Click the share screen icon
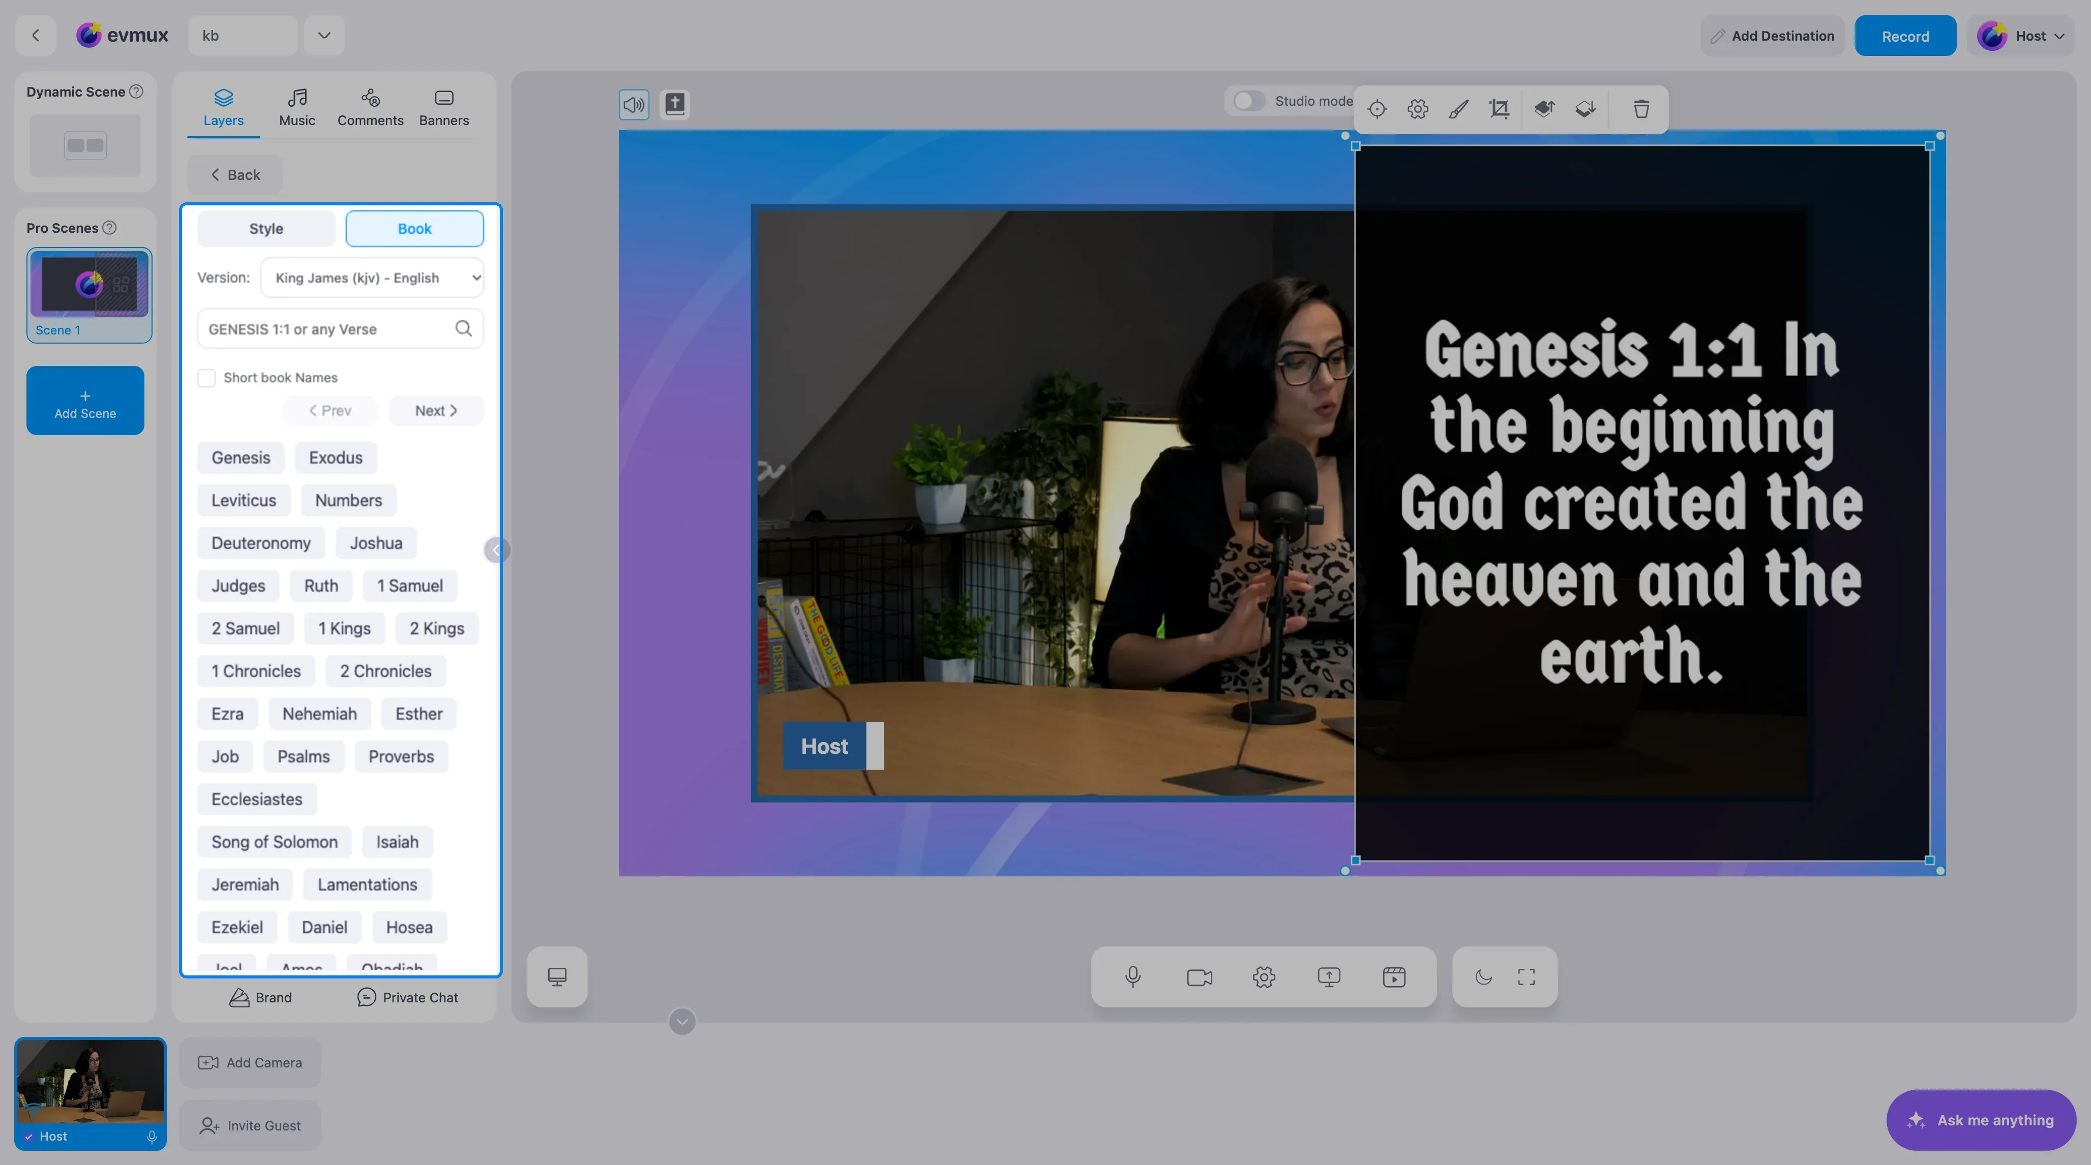The image size is (2091, 1165). (1329, 977)
